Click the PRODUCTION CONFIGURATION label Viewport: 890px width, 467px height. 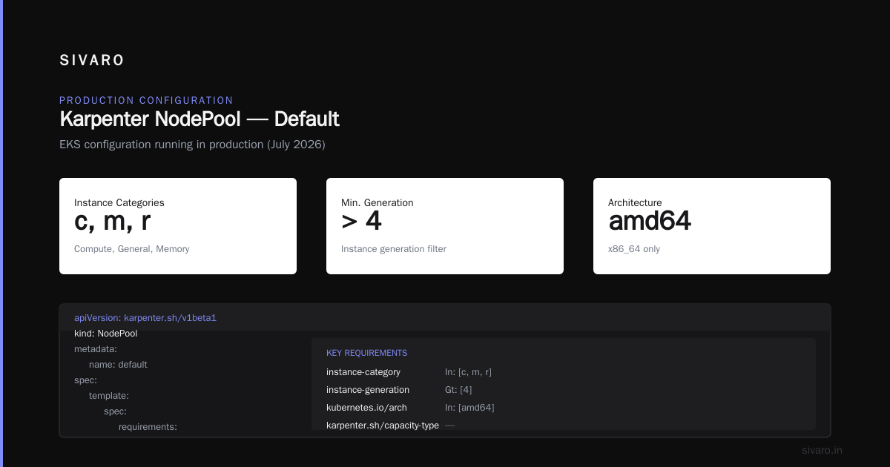pyautogui.click(x=146, y=100)
